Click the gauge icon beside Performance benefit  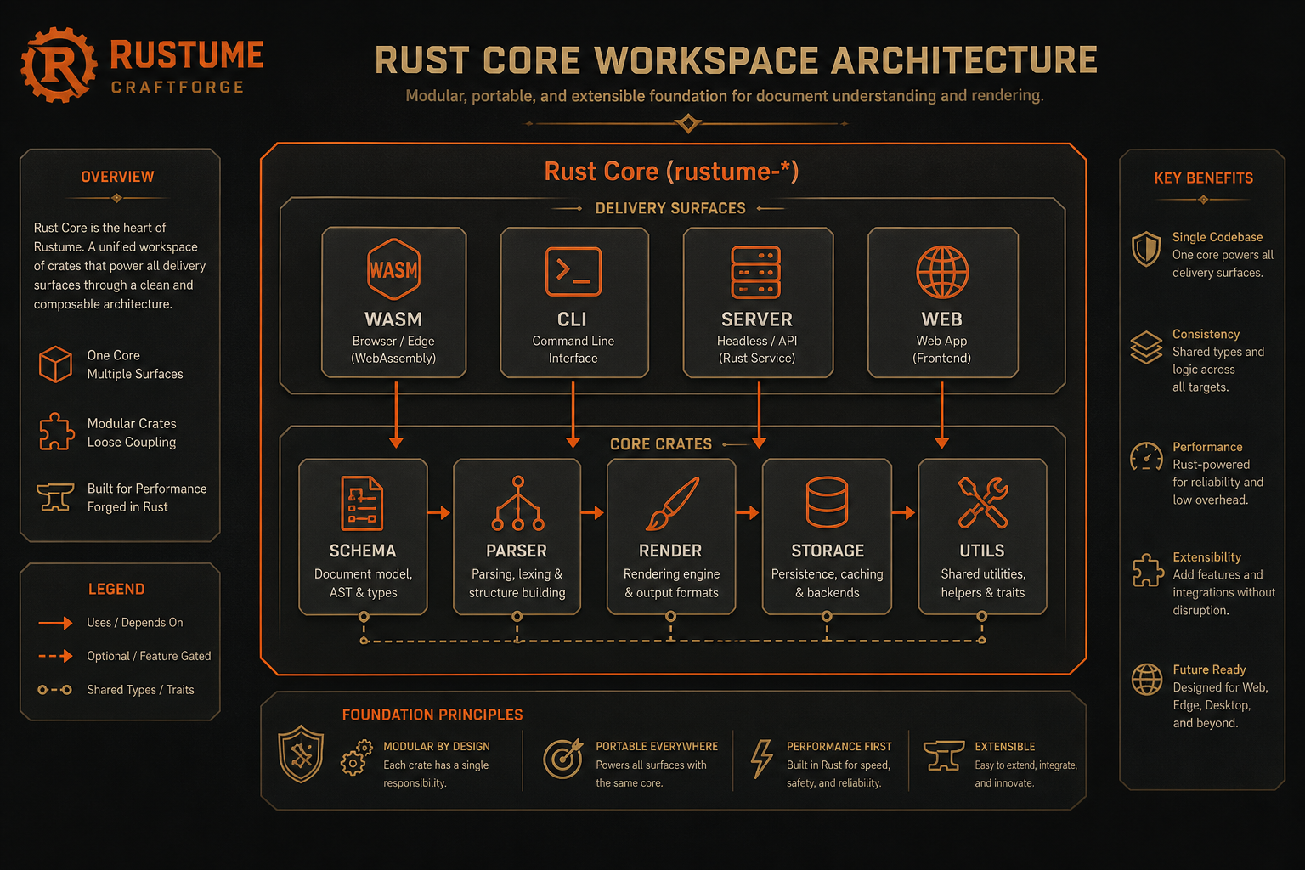tap(1146, 457)
